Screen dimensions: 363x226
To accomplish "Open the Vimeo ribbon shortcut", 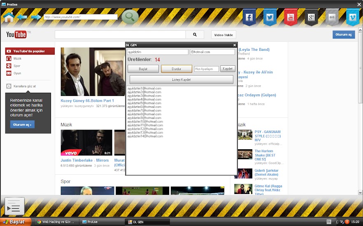I will point(353,17).
